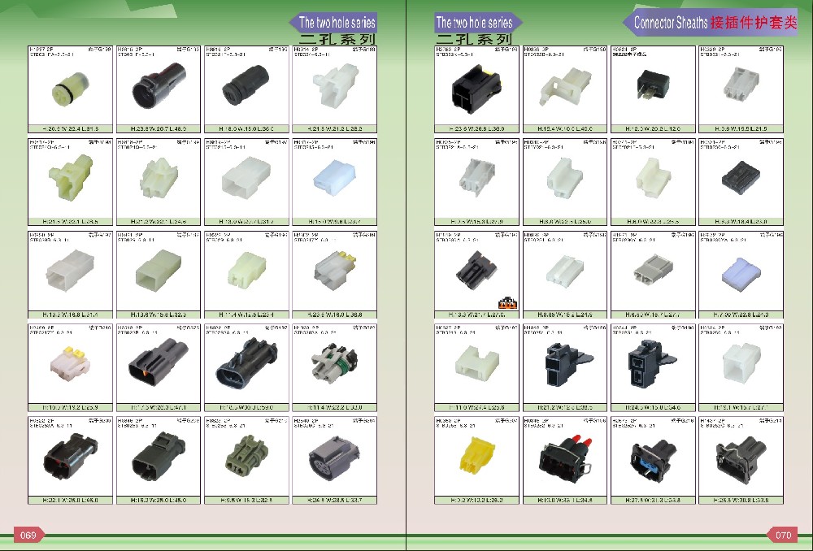This screenshot has height=551, width=813.
Task: Click page number 070
Action: point(783,536)
